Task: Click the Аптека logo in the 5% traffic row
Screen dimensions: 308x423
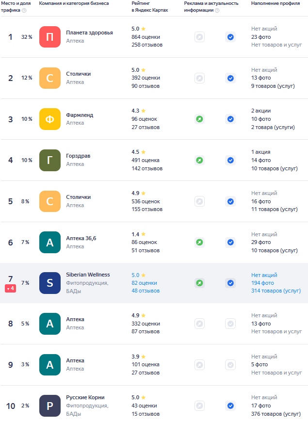Action: (50, 324)
